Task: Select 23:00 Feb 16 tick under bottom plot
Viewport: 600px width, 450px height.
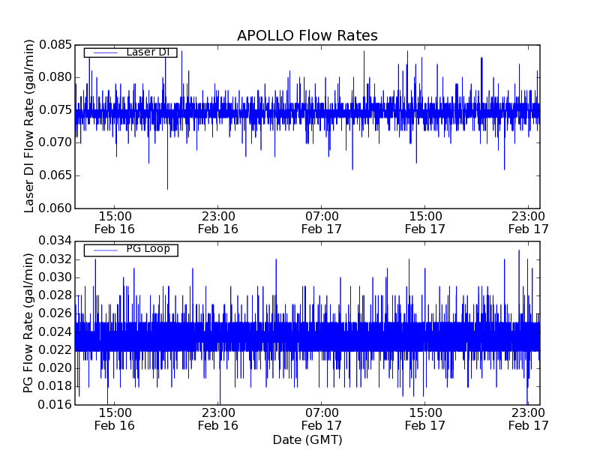Action: coord(218,418)
